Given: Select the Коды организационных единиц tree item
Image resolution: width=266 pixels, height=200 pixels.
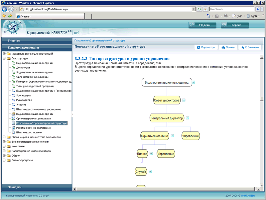Looking at the screenshot, I should 35,72.
